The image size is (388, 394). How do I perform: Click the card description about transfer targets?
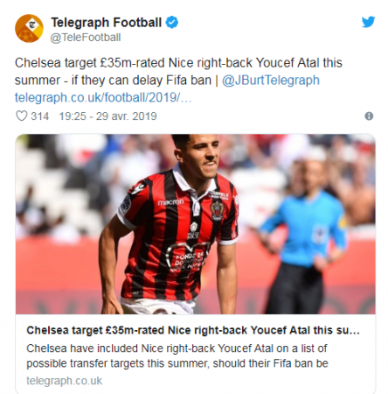pos(177,355)
